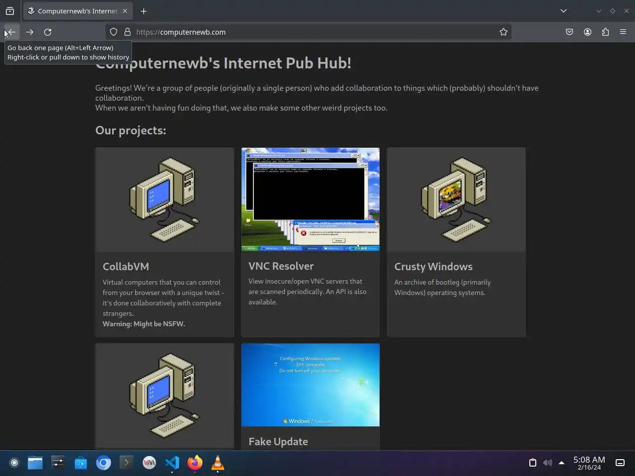
Task: Open a new tab with the plus button
Action: pos(143,11)
